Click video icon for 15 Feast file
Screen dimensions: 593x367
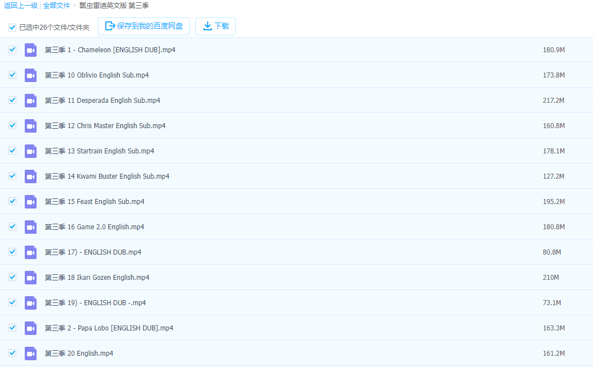(x=30, y=202)
